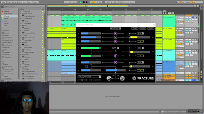Toggle the metronome button
This screenshot has height=114, width=204.
[30, 2]
